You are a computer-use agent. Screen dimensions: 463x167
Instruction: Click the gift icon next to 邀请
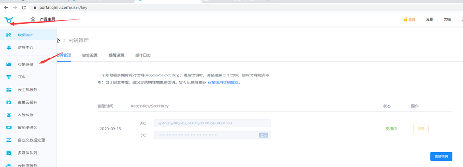click(405, 19)
